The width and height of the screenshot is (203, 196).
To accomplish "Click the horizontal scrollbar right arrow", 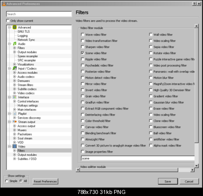I will pyautogui.click(x=192, y=170).
